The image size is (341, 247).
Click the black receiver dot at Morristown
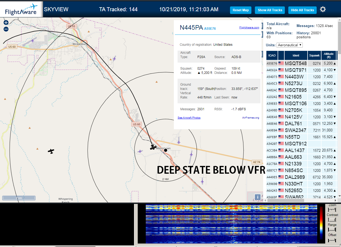click(166, 150)
